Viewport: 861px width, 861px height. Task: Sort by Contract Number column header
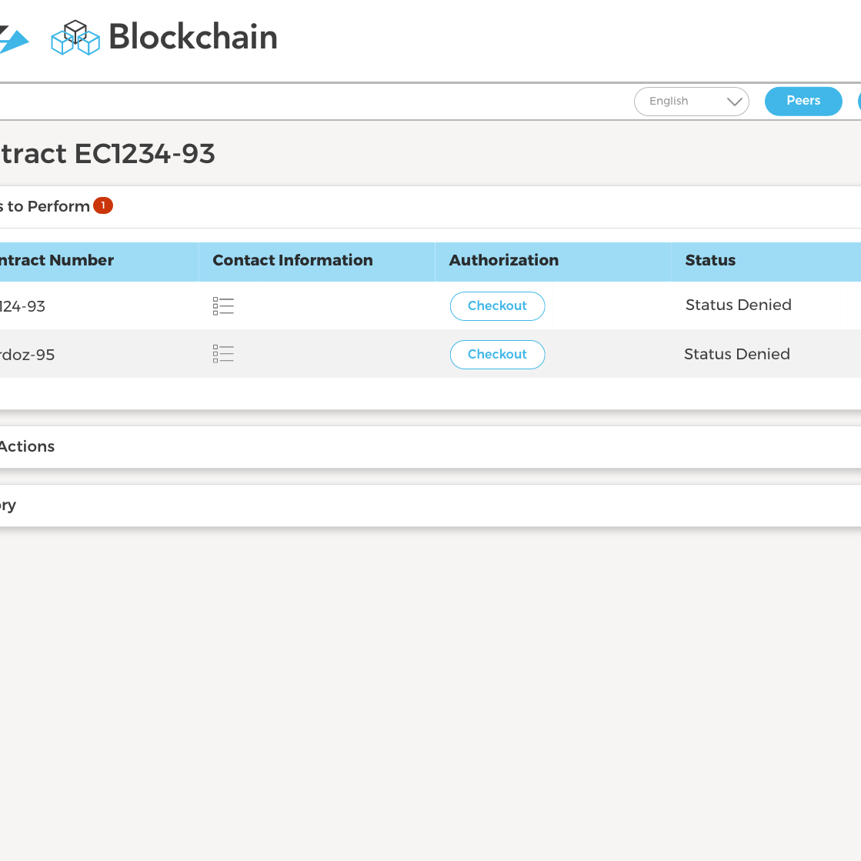tap(57, 260)
